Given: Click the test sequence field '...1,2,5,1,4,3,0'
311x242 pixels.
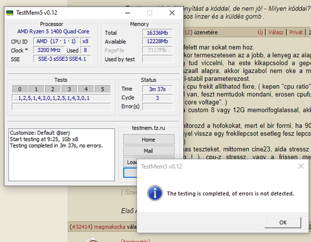Looking at the screenshot, I should (x=61, y=98).
